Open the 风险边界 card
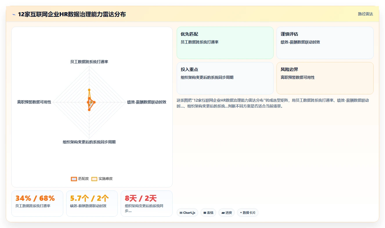This screenshot has width=385, height=228. tap(325, 78)
